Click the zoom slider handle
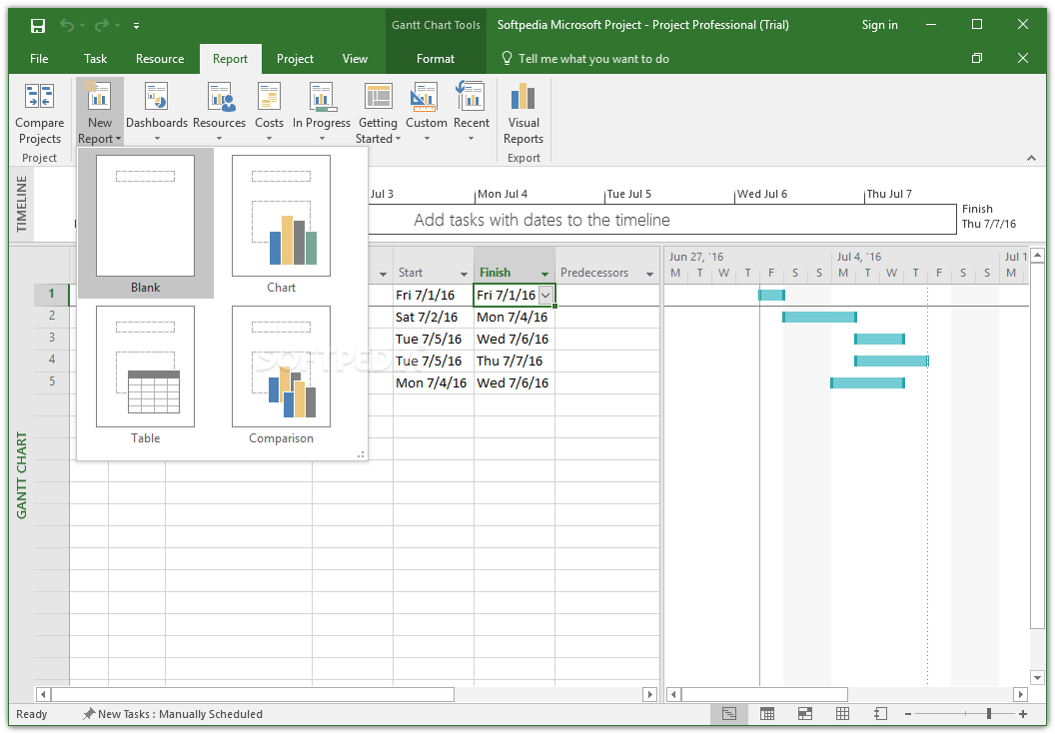1055x734 pixels. tap(988, 714)
